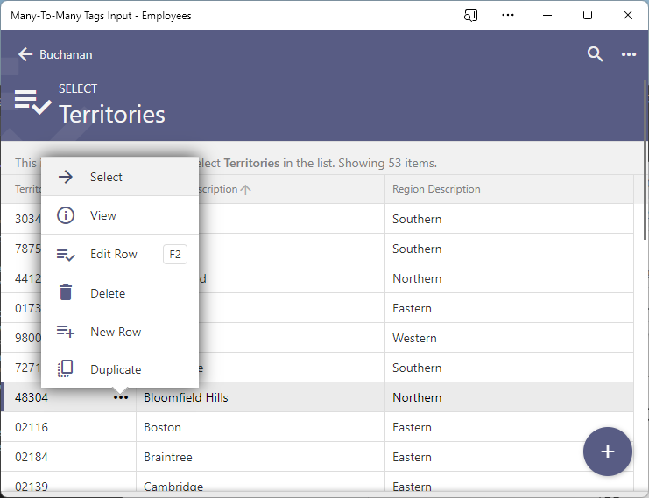This screenshot has width=649, height=498.
Task: Click the title bar cast icon
Action: (x=471, y=15)
